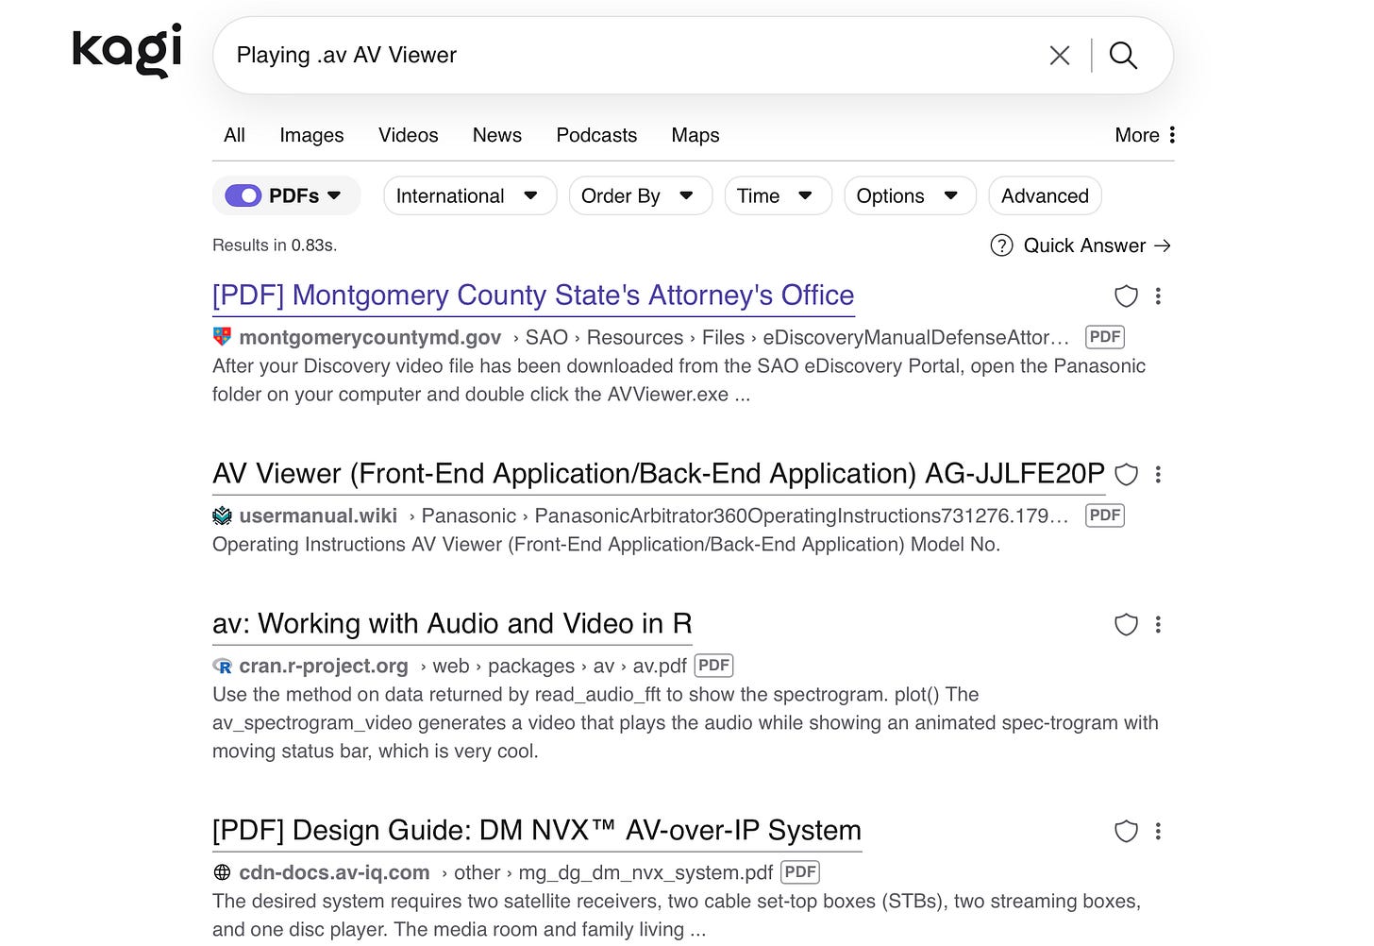The height and width of the screenshot is (946, 1374).
Task: Click PDF badge next to mg_dg_dm_nvx_system.pdf
Action: point(800,871)
